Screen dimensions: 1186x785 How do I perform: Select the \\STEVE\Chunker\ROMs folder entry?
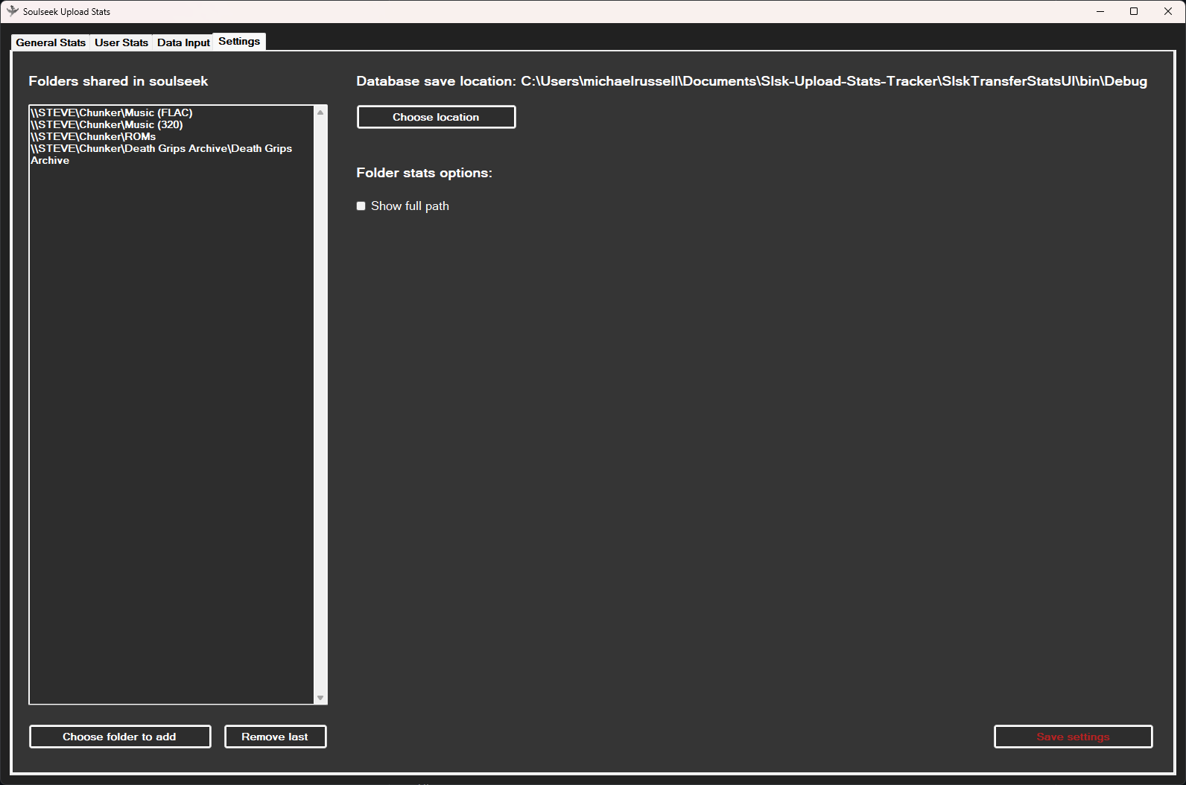pos(93,137)
